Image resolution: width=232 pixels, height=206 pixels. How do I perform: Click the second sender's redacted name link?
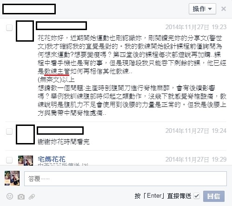[x=60, y=131]
